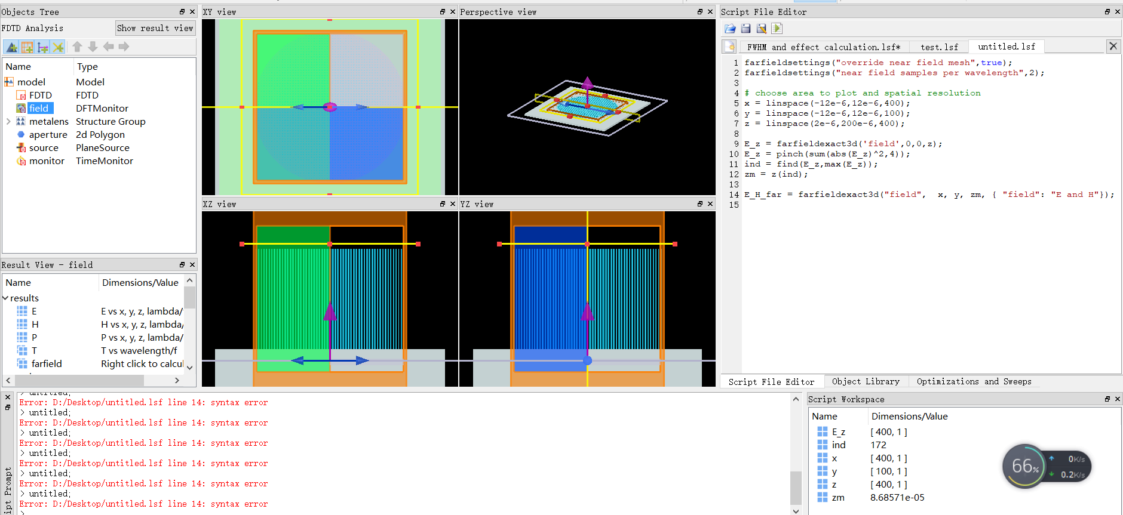Select the monitor TimeMonitor object
The image size is (1123, 515).
click(x=47, y=161)
